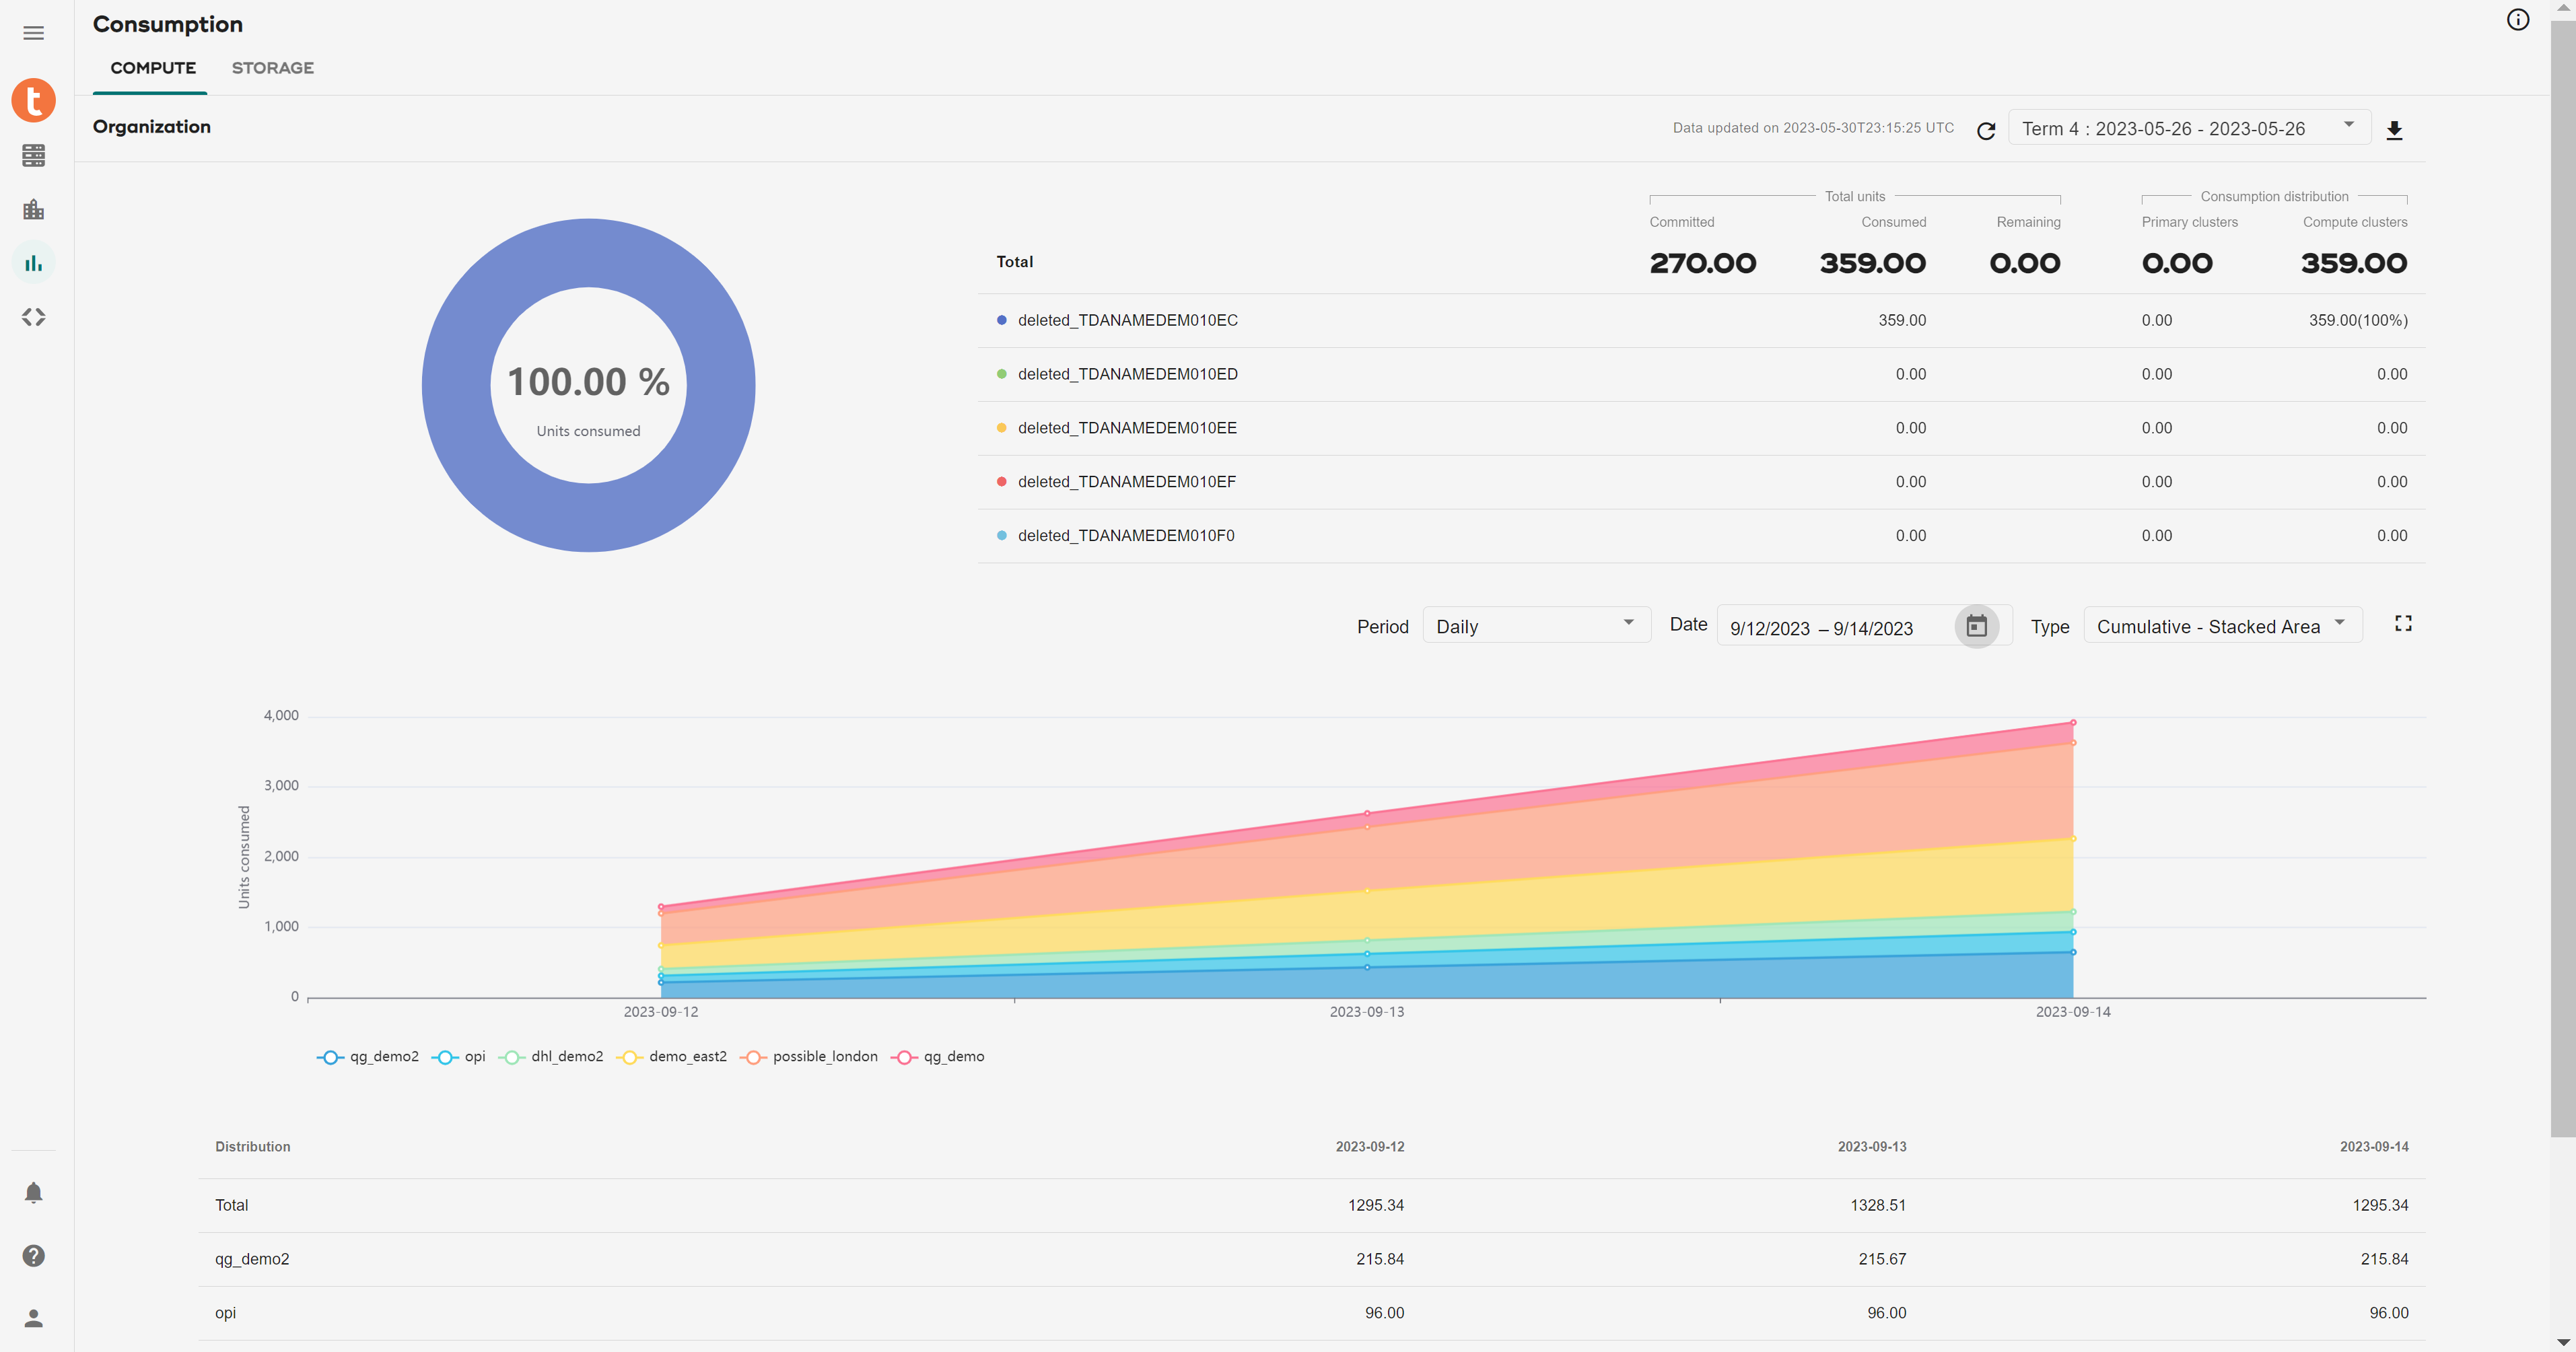
Task: Switch to the STORAGE tab
Action: (272, 68)
